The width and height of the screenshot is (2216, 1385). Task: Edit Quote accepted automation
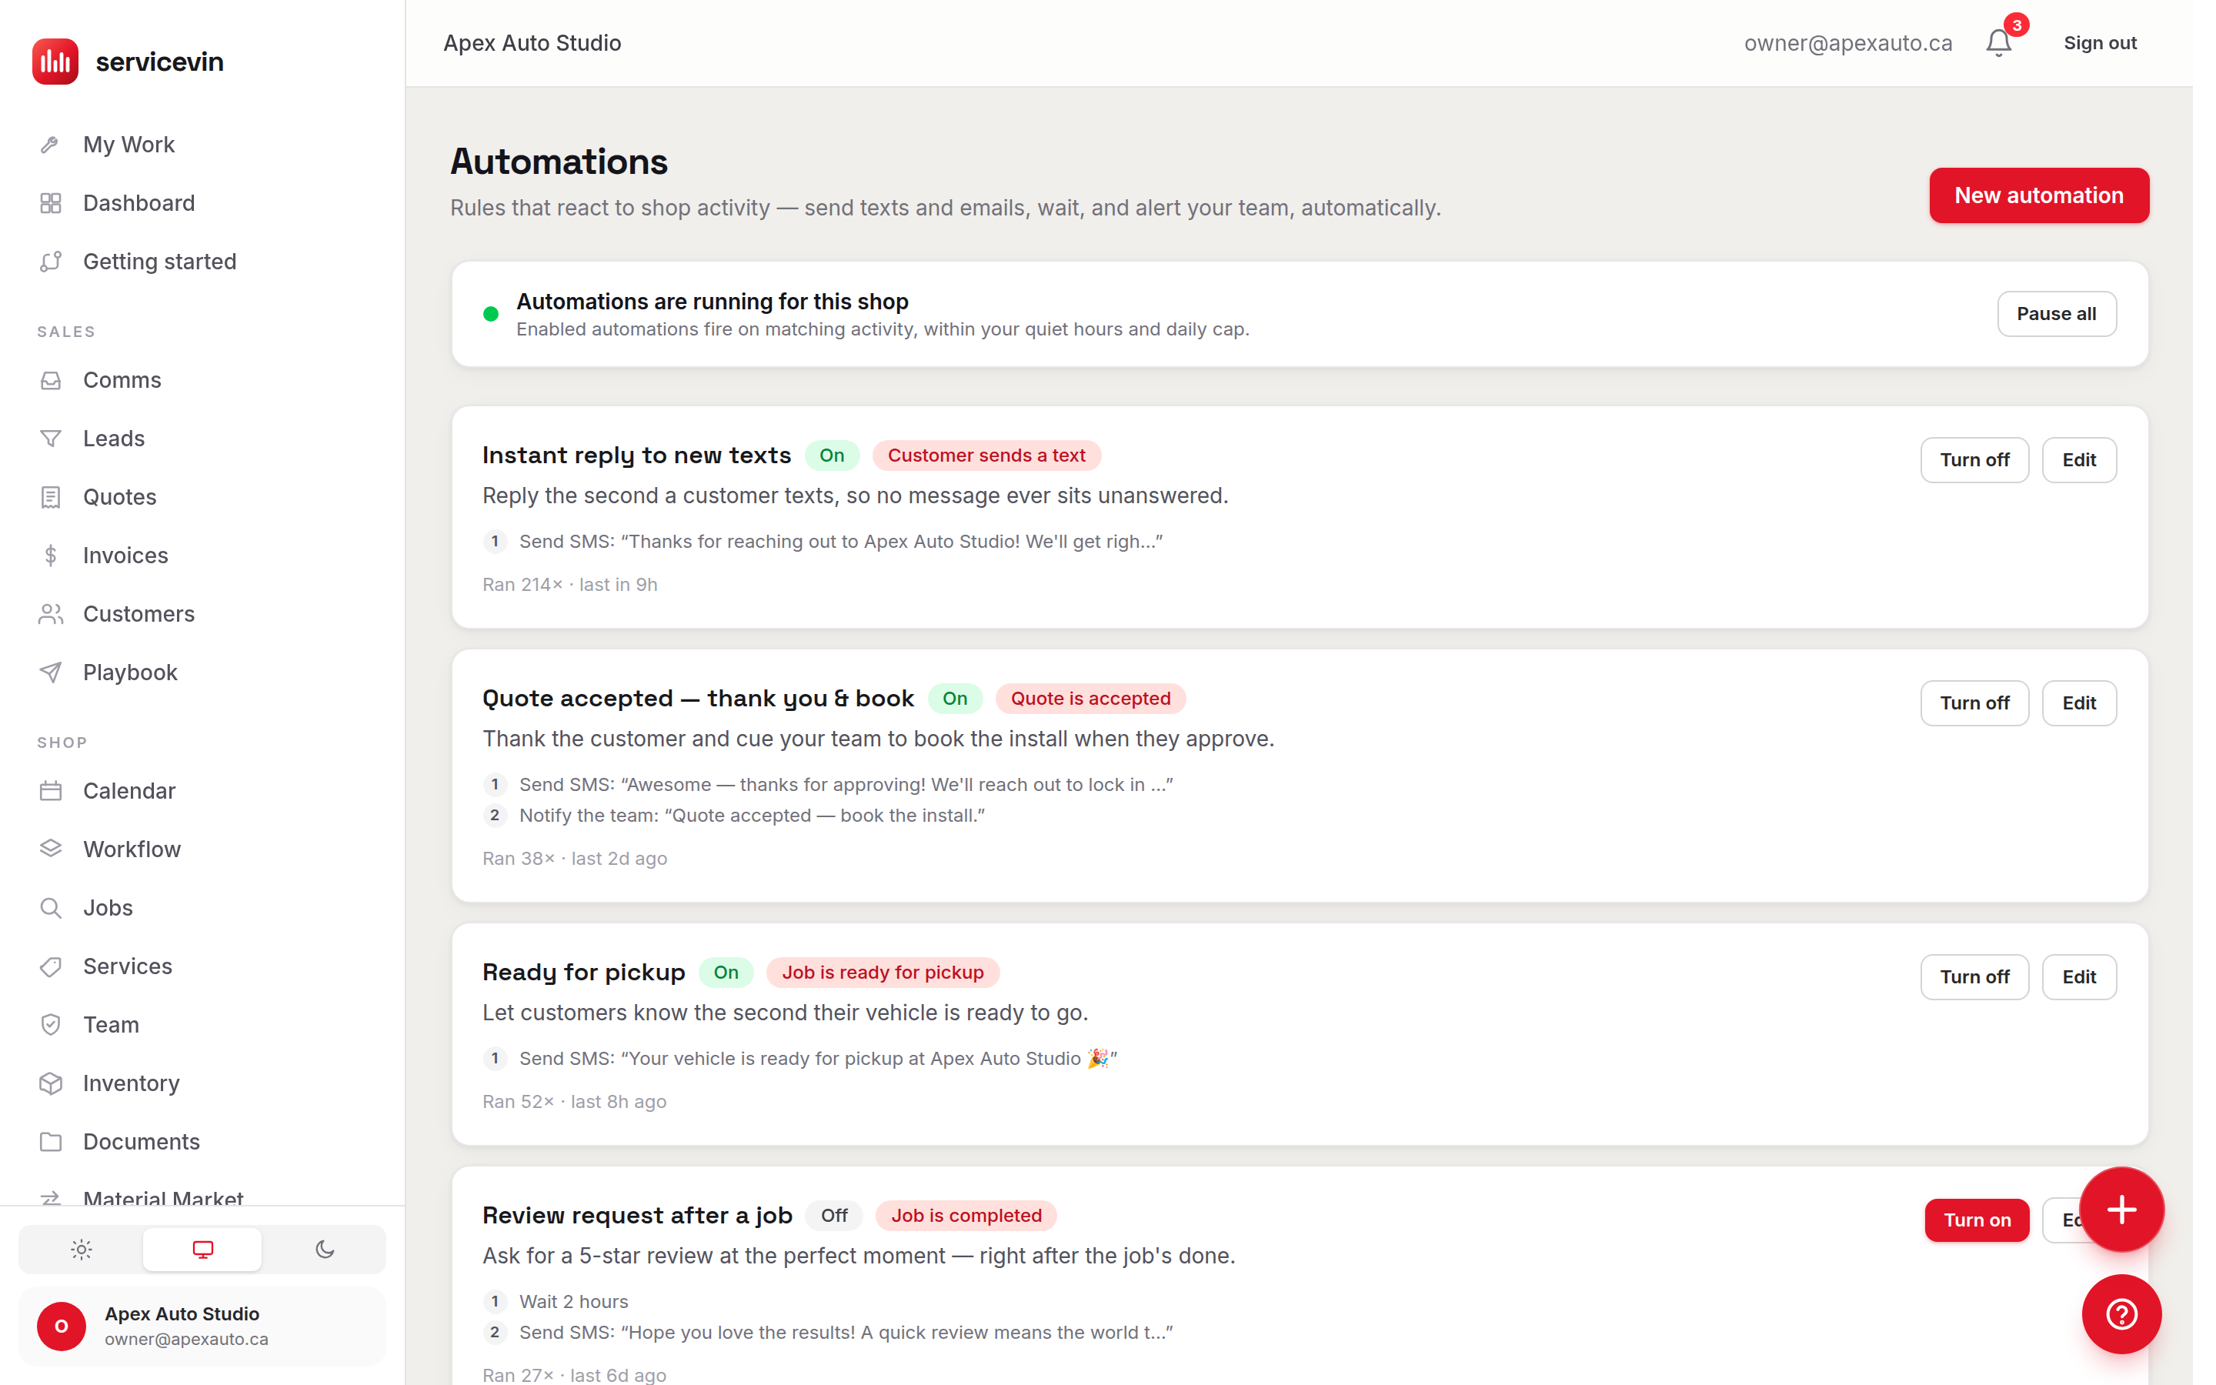[2078, 703]
